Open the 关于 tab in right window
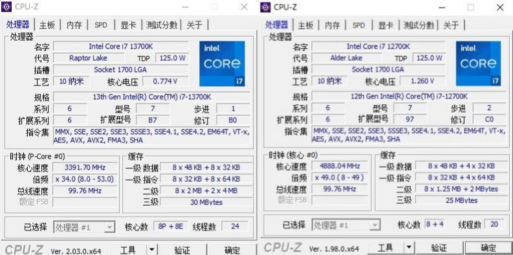The width and height of the screenshot is (513, 255). coord(451,25)
